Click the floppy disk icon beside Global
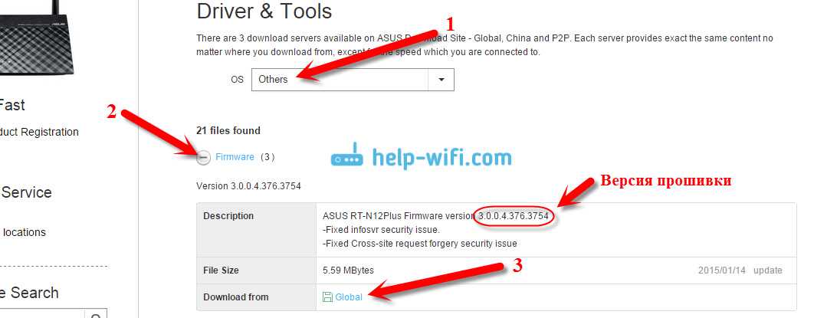This screenshot has width=814, height=318. (x=327, y=297)
